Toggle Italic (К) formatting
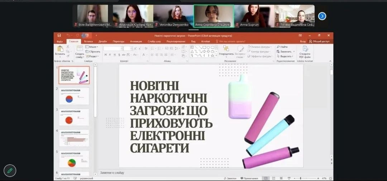This screenshot has width=387, height=181. [110, 55]
